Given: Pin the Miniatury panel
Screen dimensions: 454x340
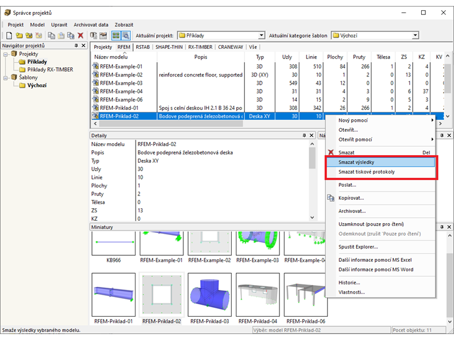Looking at the screenshot, I should point(442,227).
